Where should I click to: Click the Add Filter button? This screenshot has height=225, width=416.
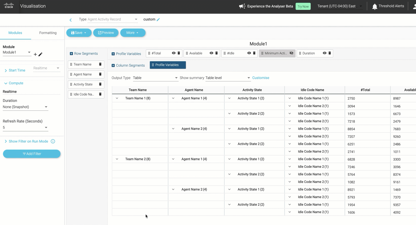pos(32,154)
